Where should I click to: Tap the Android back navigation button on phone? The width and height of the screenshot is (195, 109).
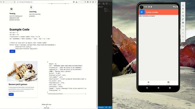point(147,88)
